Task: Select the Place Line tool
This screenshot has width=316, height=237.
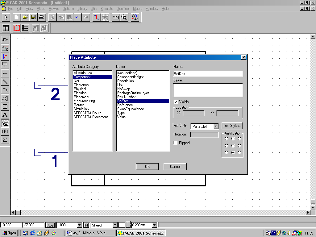Action: click(5, 81)
